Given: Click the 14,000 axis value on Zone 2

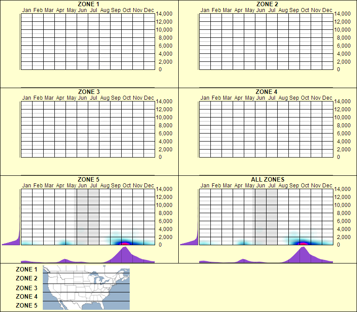Looking at the screenshot, I should coord(344,14).
